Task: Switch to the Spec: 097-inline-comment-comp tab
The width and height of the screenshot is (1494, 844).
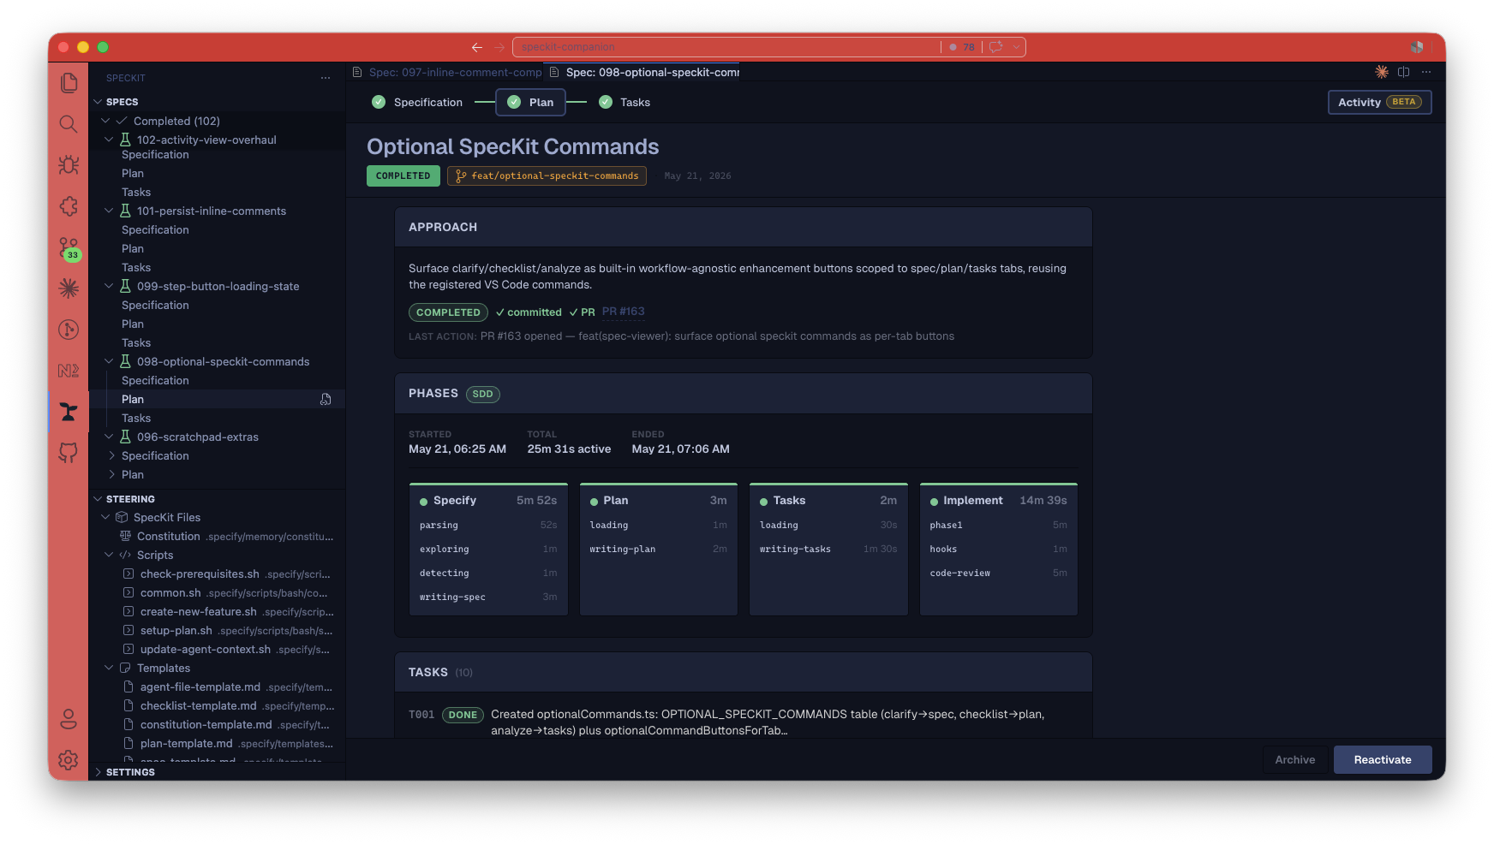Action: 446,72
